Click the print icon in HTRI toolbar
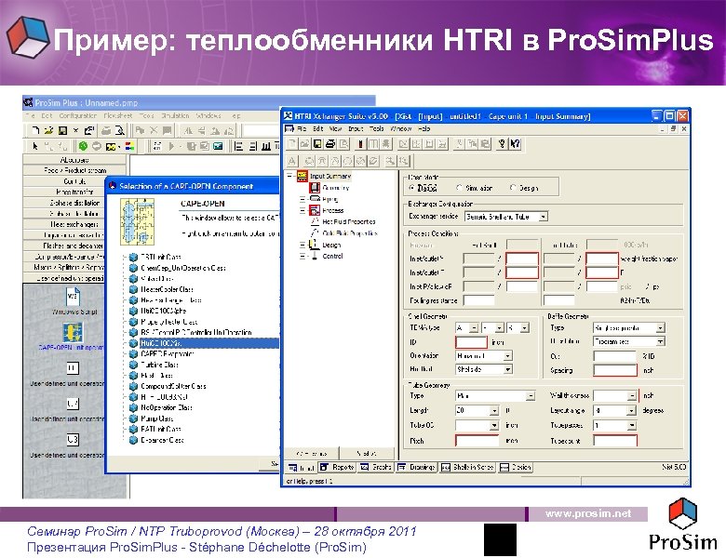Screen dimensions: 726x558 330,144
